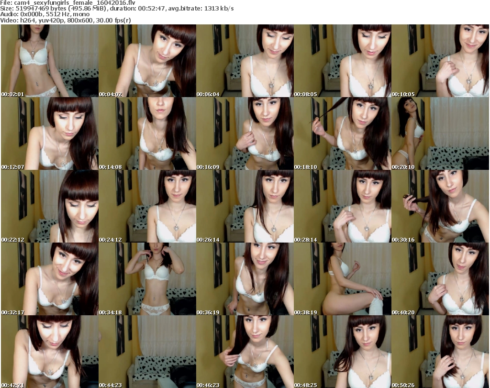Open the frame at timestamp 00:20:10
Screen dimensions: 490x388
440,133
